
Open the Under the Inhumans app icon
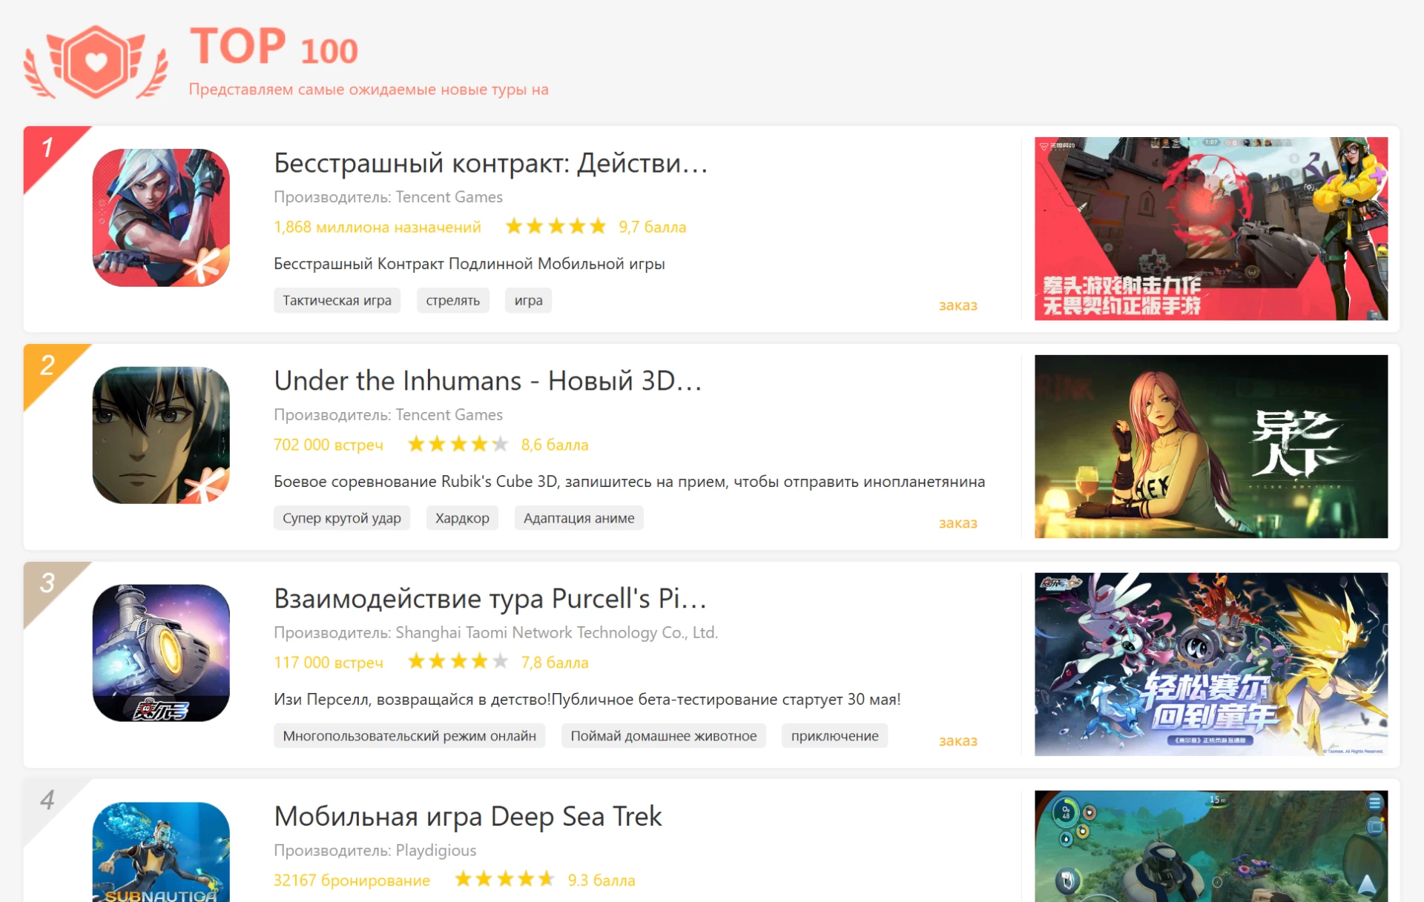[161, 435]
